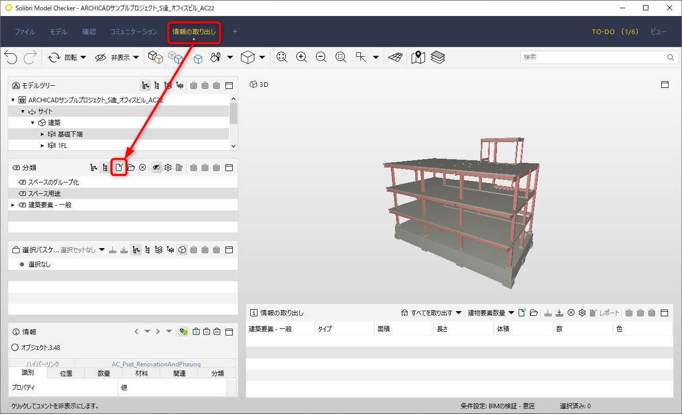Click the zoom in magnifier icon
The height and width of the screenshot is (414, 682).
(x=301, y=57)
